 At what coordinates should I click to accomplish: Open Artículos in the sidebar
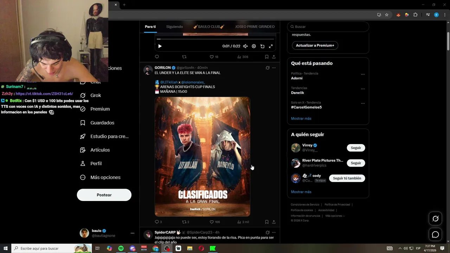[95, 150]
